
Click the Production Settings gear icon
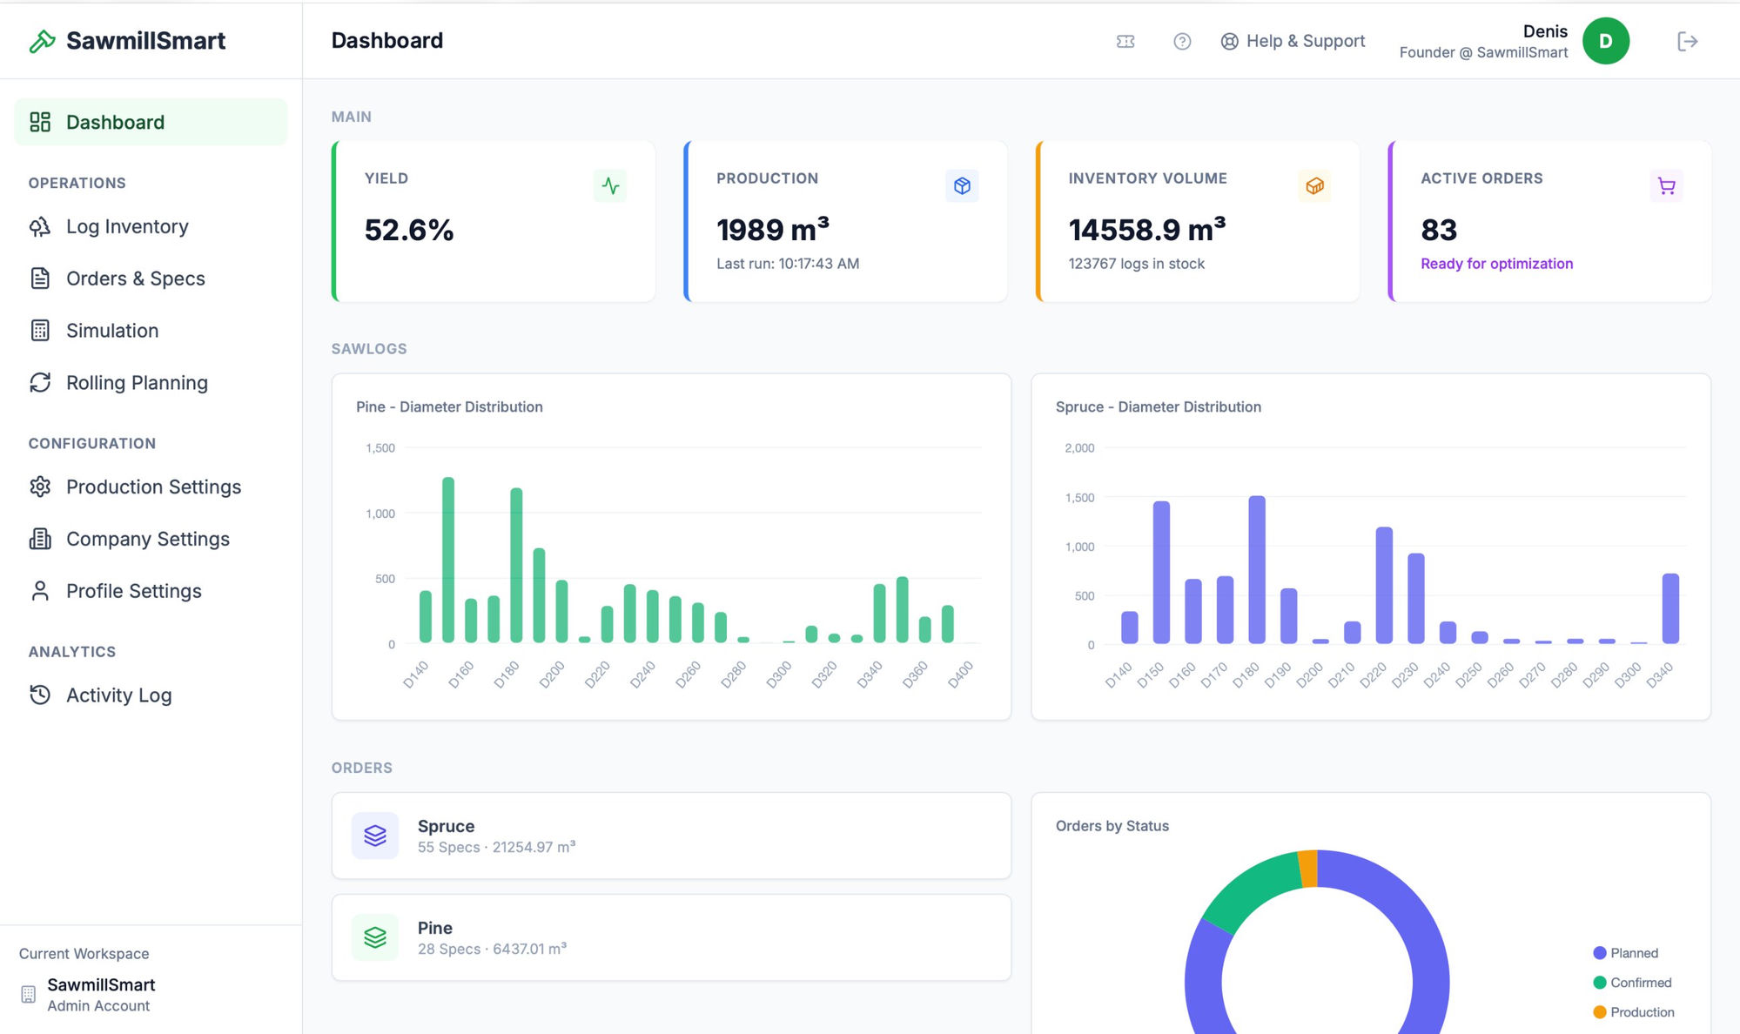40,487
